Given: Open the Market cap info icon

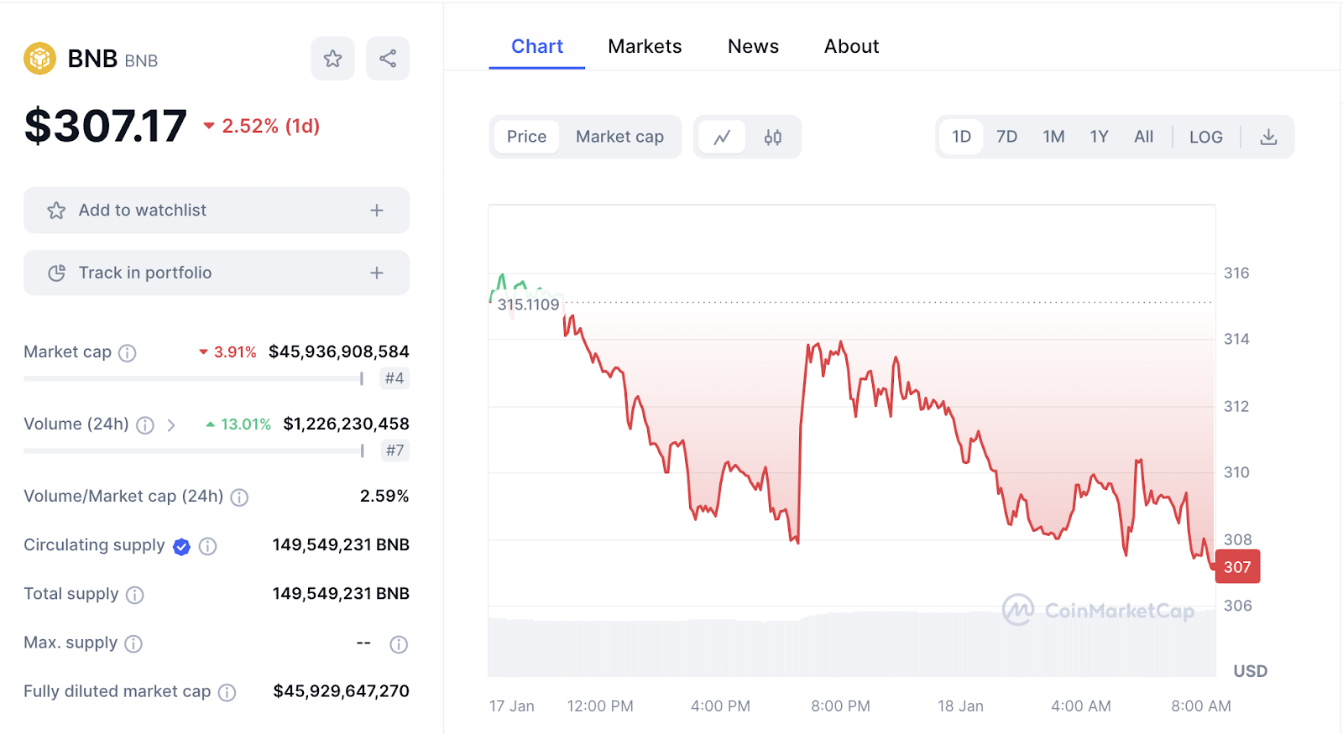Looking at the screenshot, I should click(x=128, y=353).
